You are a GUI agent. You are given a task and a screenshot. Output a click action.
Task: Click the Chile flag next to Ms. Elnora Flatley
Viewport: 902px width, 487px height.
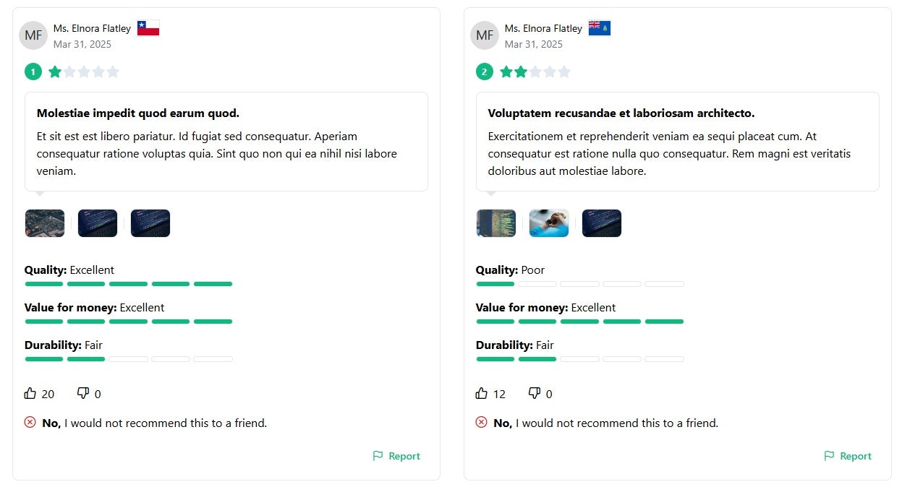tap(148, 27)
